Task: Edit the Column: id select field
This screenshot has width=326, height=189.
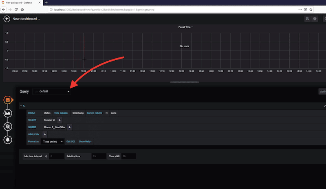Action: point(49,120)
